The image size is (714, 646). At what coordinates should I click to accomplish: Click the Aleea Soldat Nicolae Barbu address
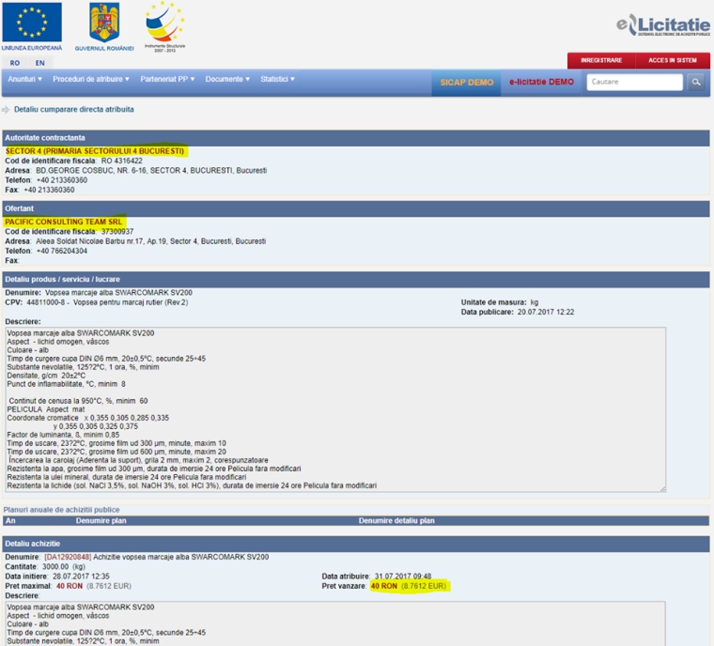click(x=150, y=241)
